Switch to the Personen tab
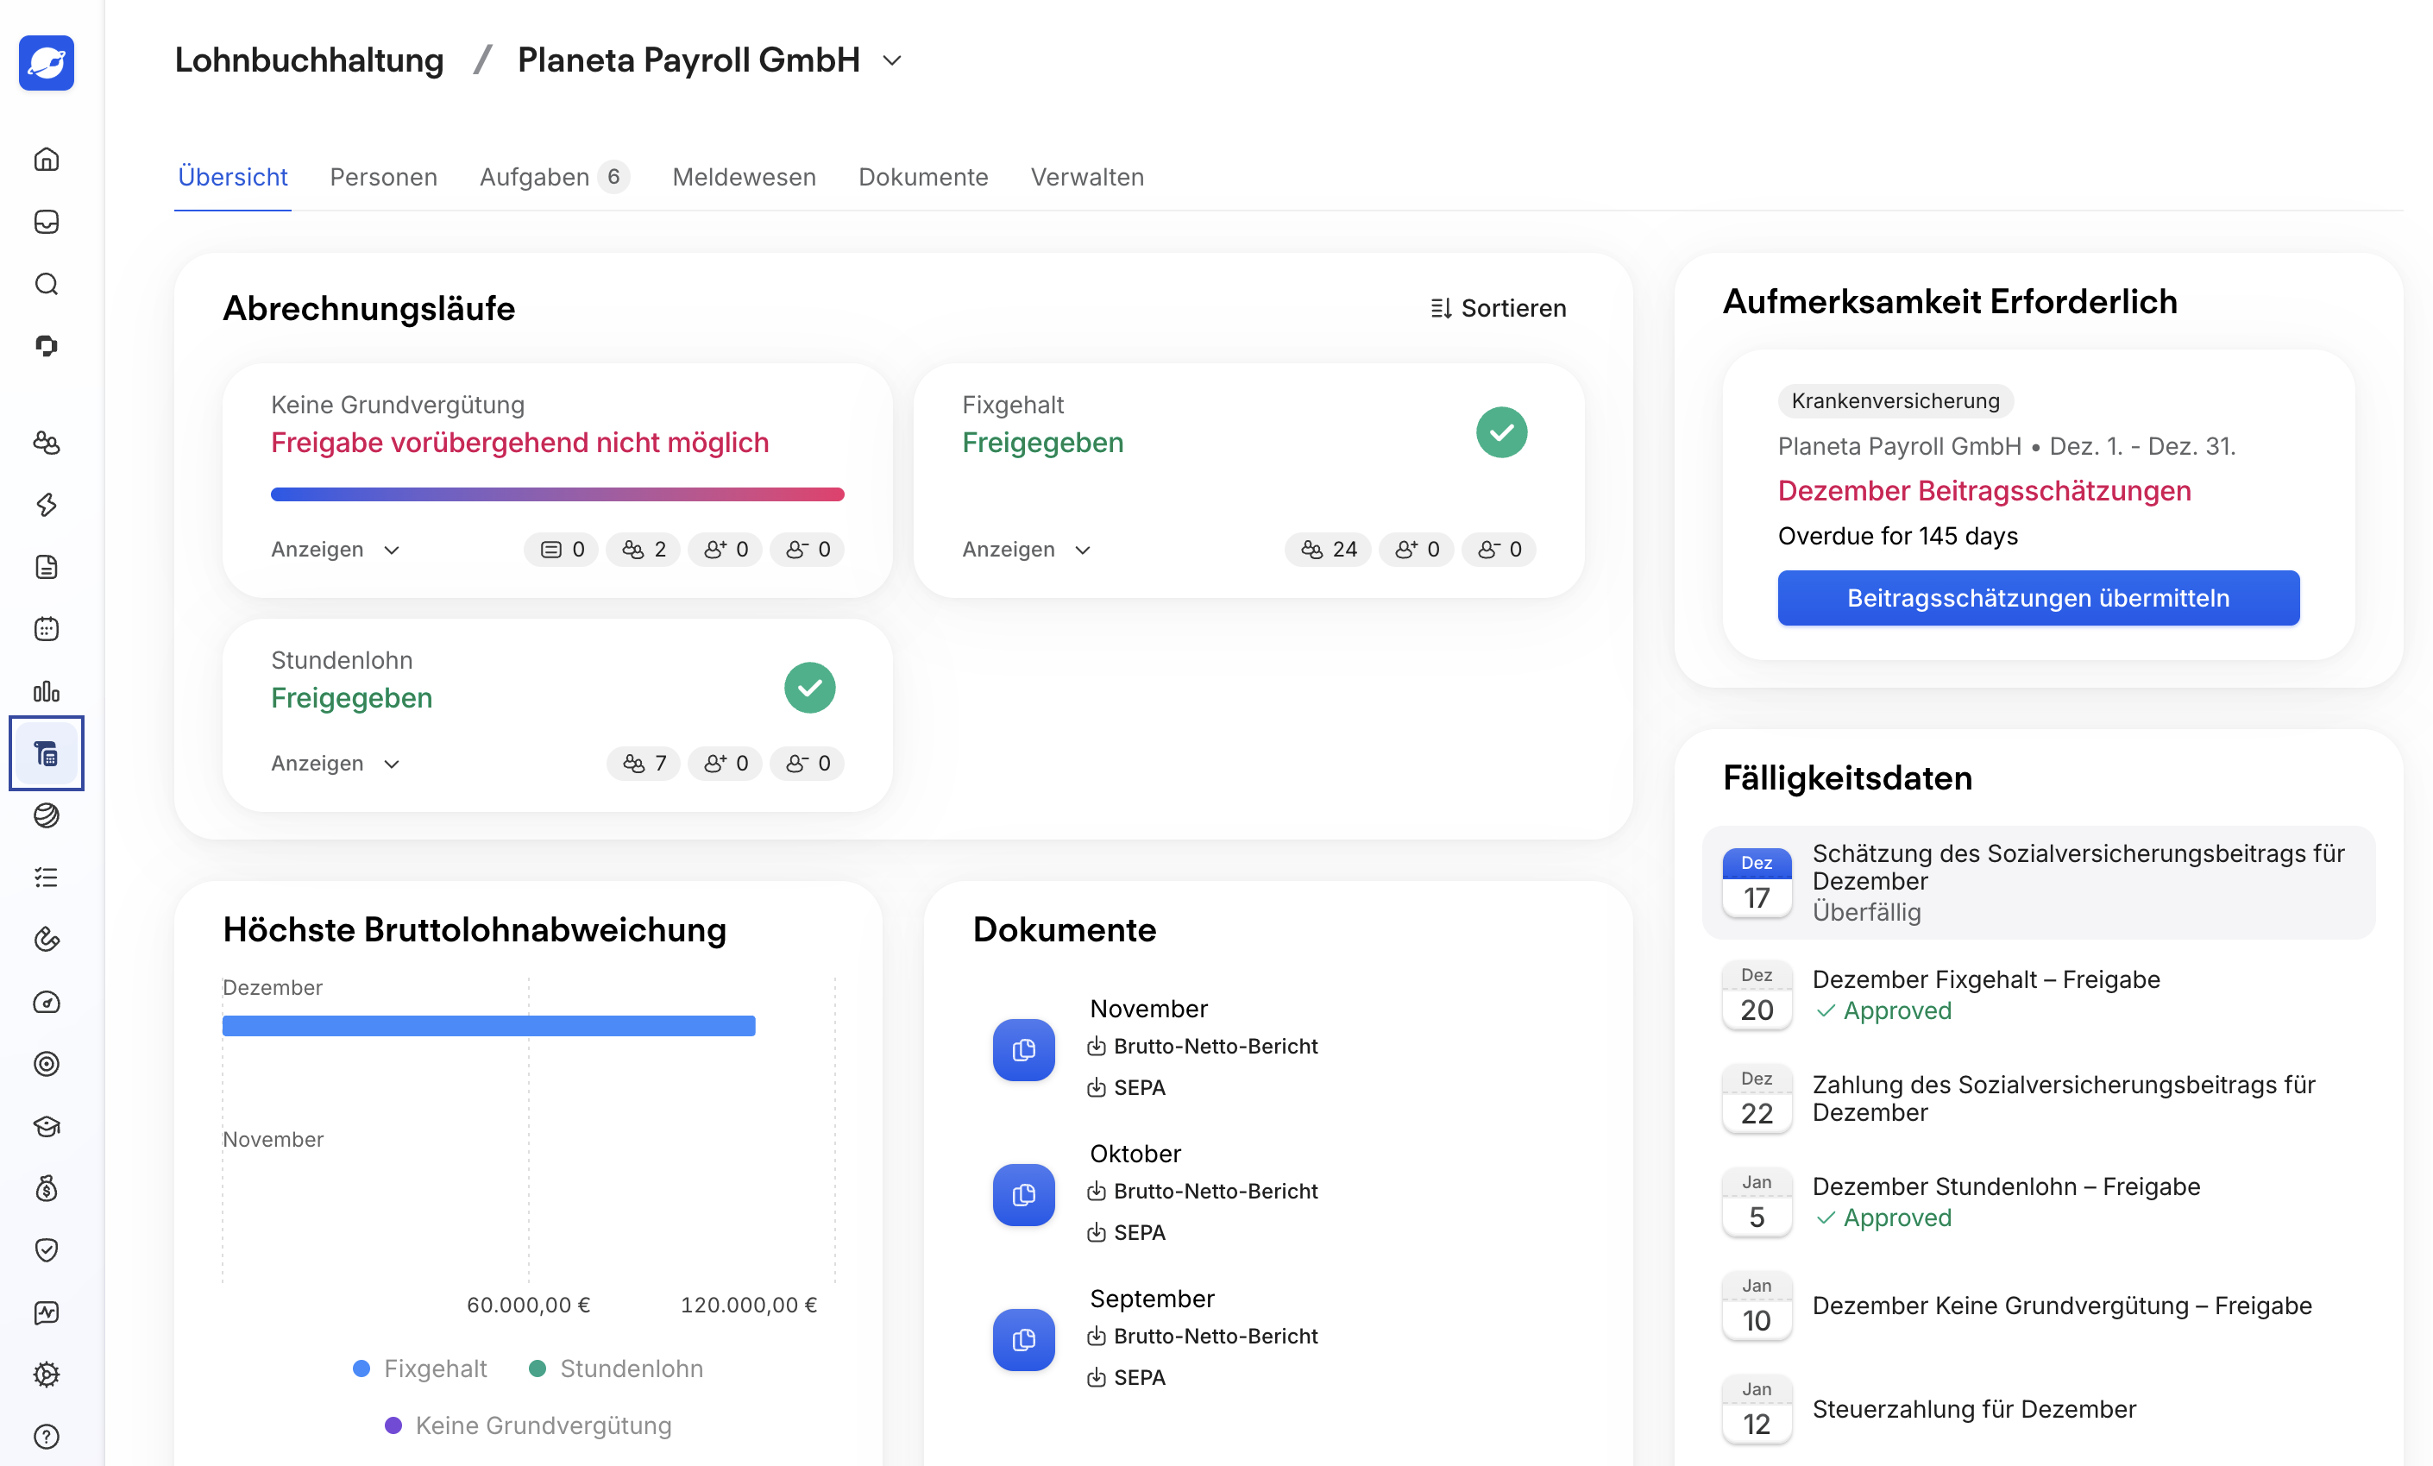Viewport: 2433px width, 1466px height. pos(383,177)
